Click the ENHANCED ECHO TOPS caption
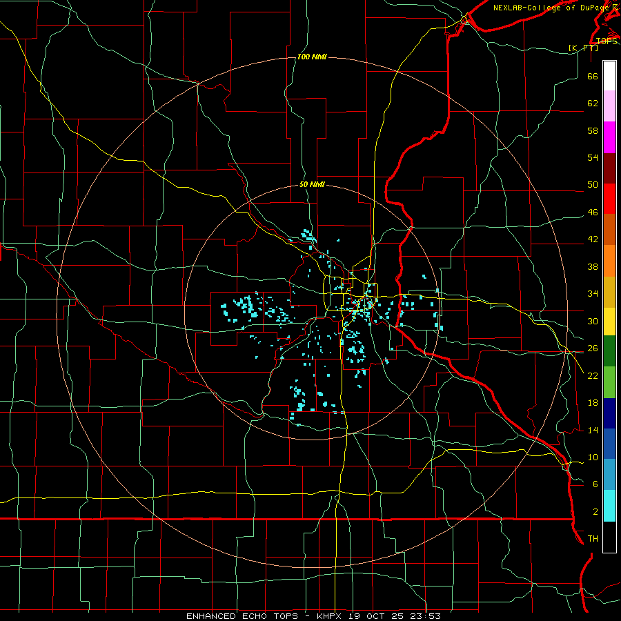This screenshot has width=621, height=621. [242, 616]
